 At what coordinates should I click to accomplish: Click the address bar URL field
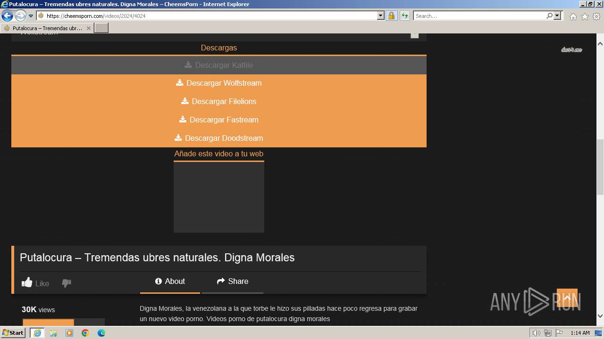point(207,16)
